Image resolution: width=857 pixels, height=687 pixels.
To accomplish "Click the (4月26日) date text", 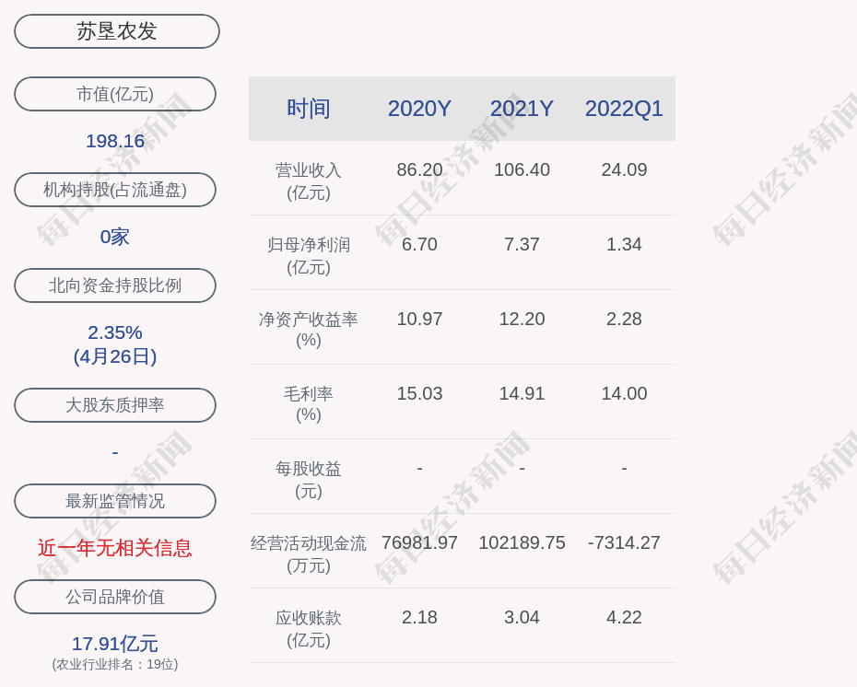I will [x=115, y=356].
